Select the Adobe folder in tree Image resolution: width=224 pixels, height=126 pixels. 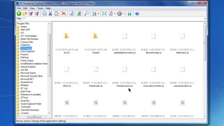click(x=23, y=27)
